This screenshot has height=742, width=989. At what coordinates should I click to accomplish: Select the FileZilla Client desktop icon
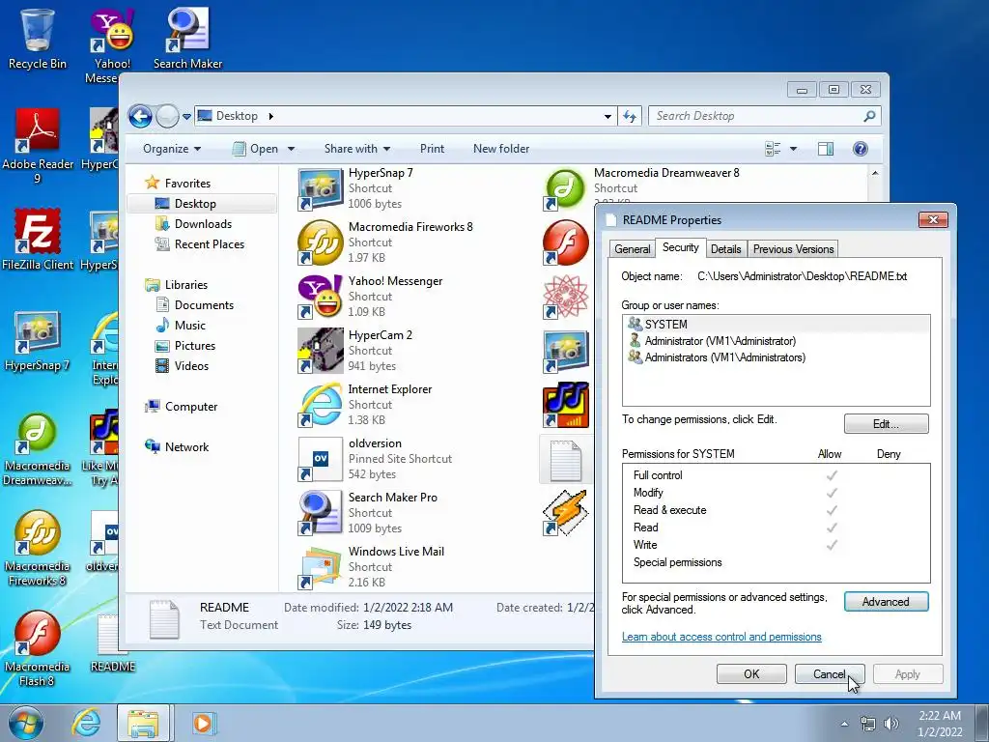(x=38, y=240)
